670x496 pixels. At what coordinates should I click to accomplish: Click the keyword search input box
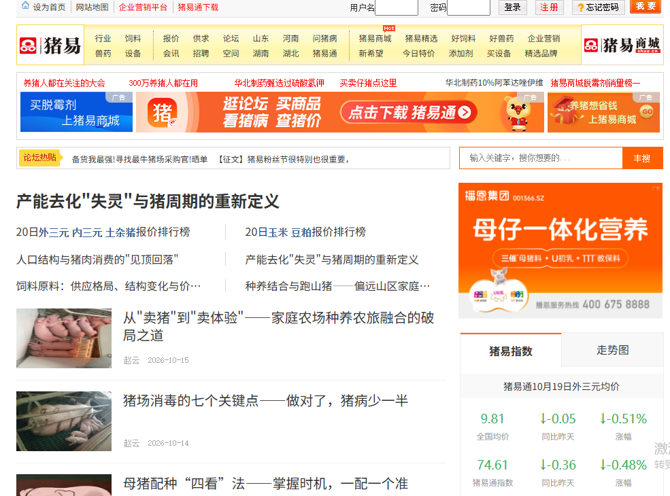click(x=541, y=158)
